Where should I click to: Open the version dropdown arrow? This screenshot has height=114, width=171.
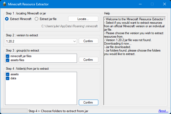74,41
